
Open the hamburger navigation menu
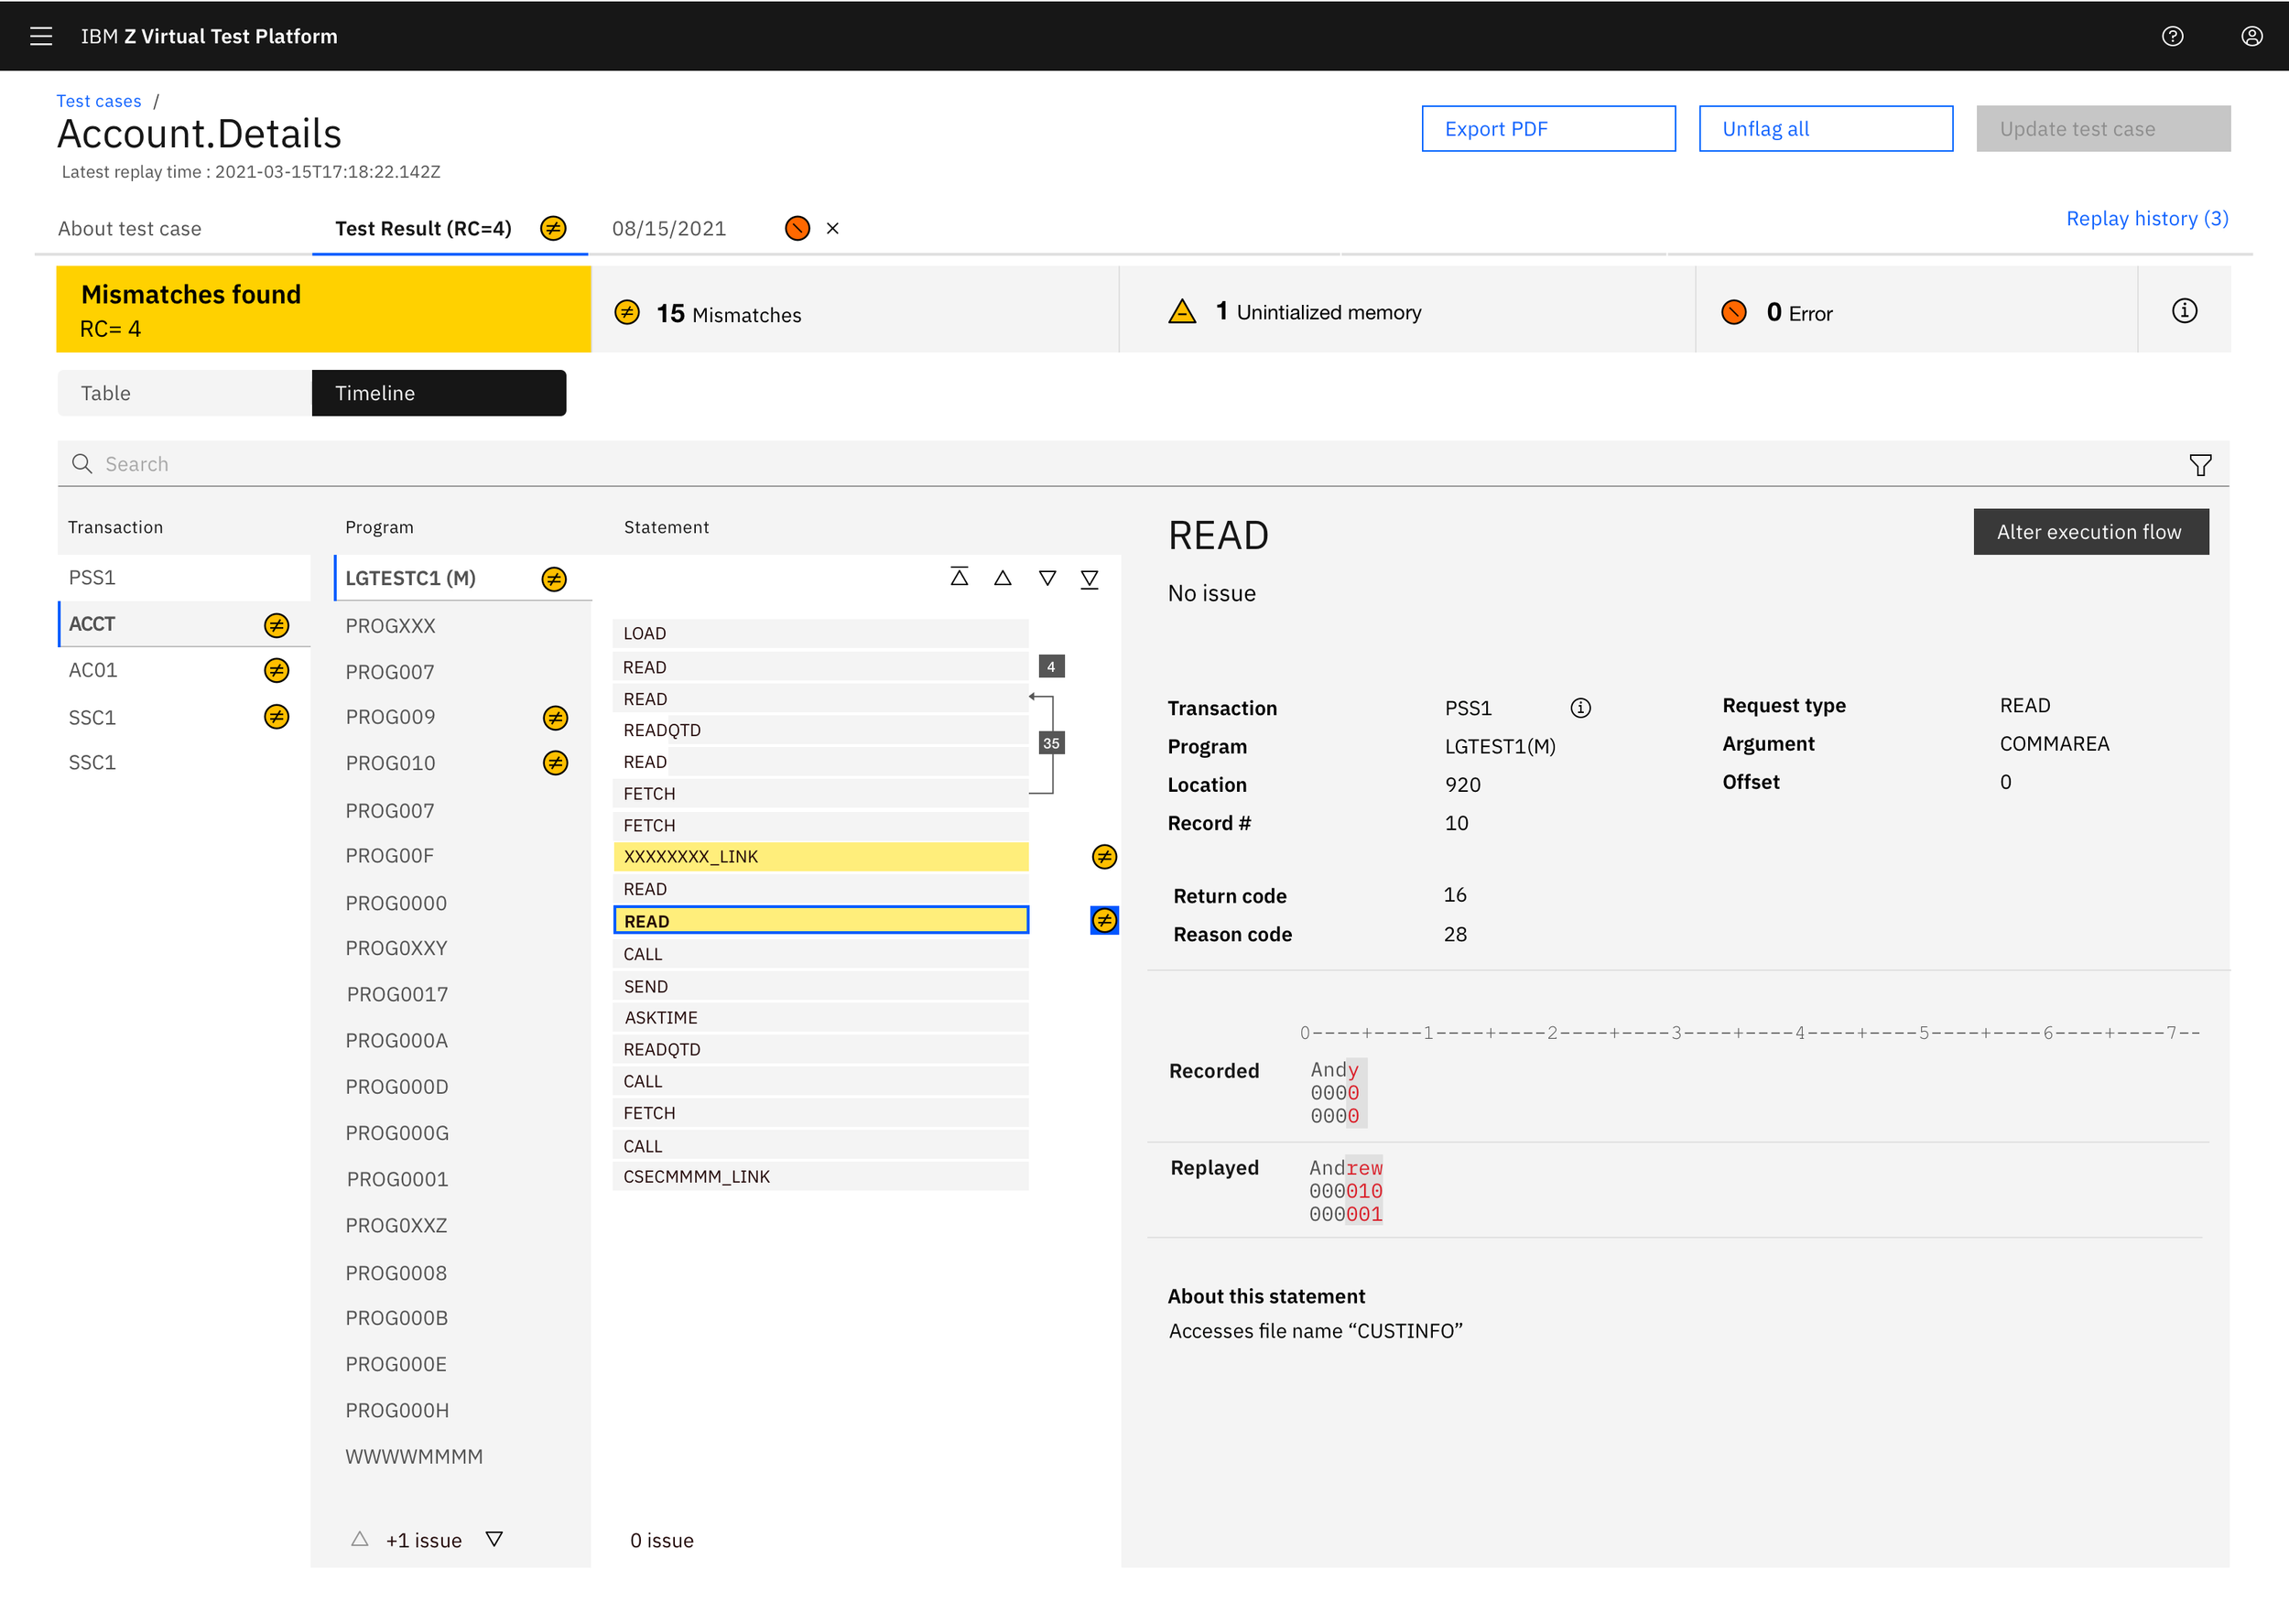[41, 36]
